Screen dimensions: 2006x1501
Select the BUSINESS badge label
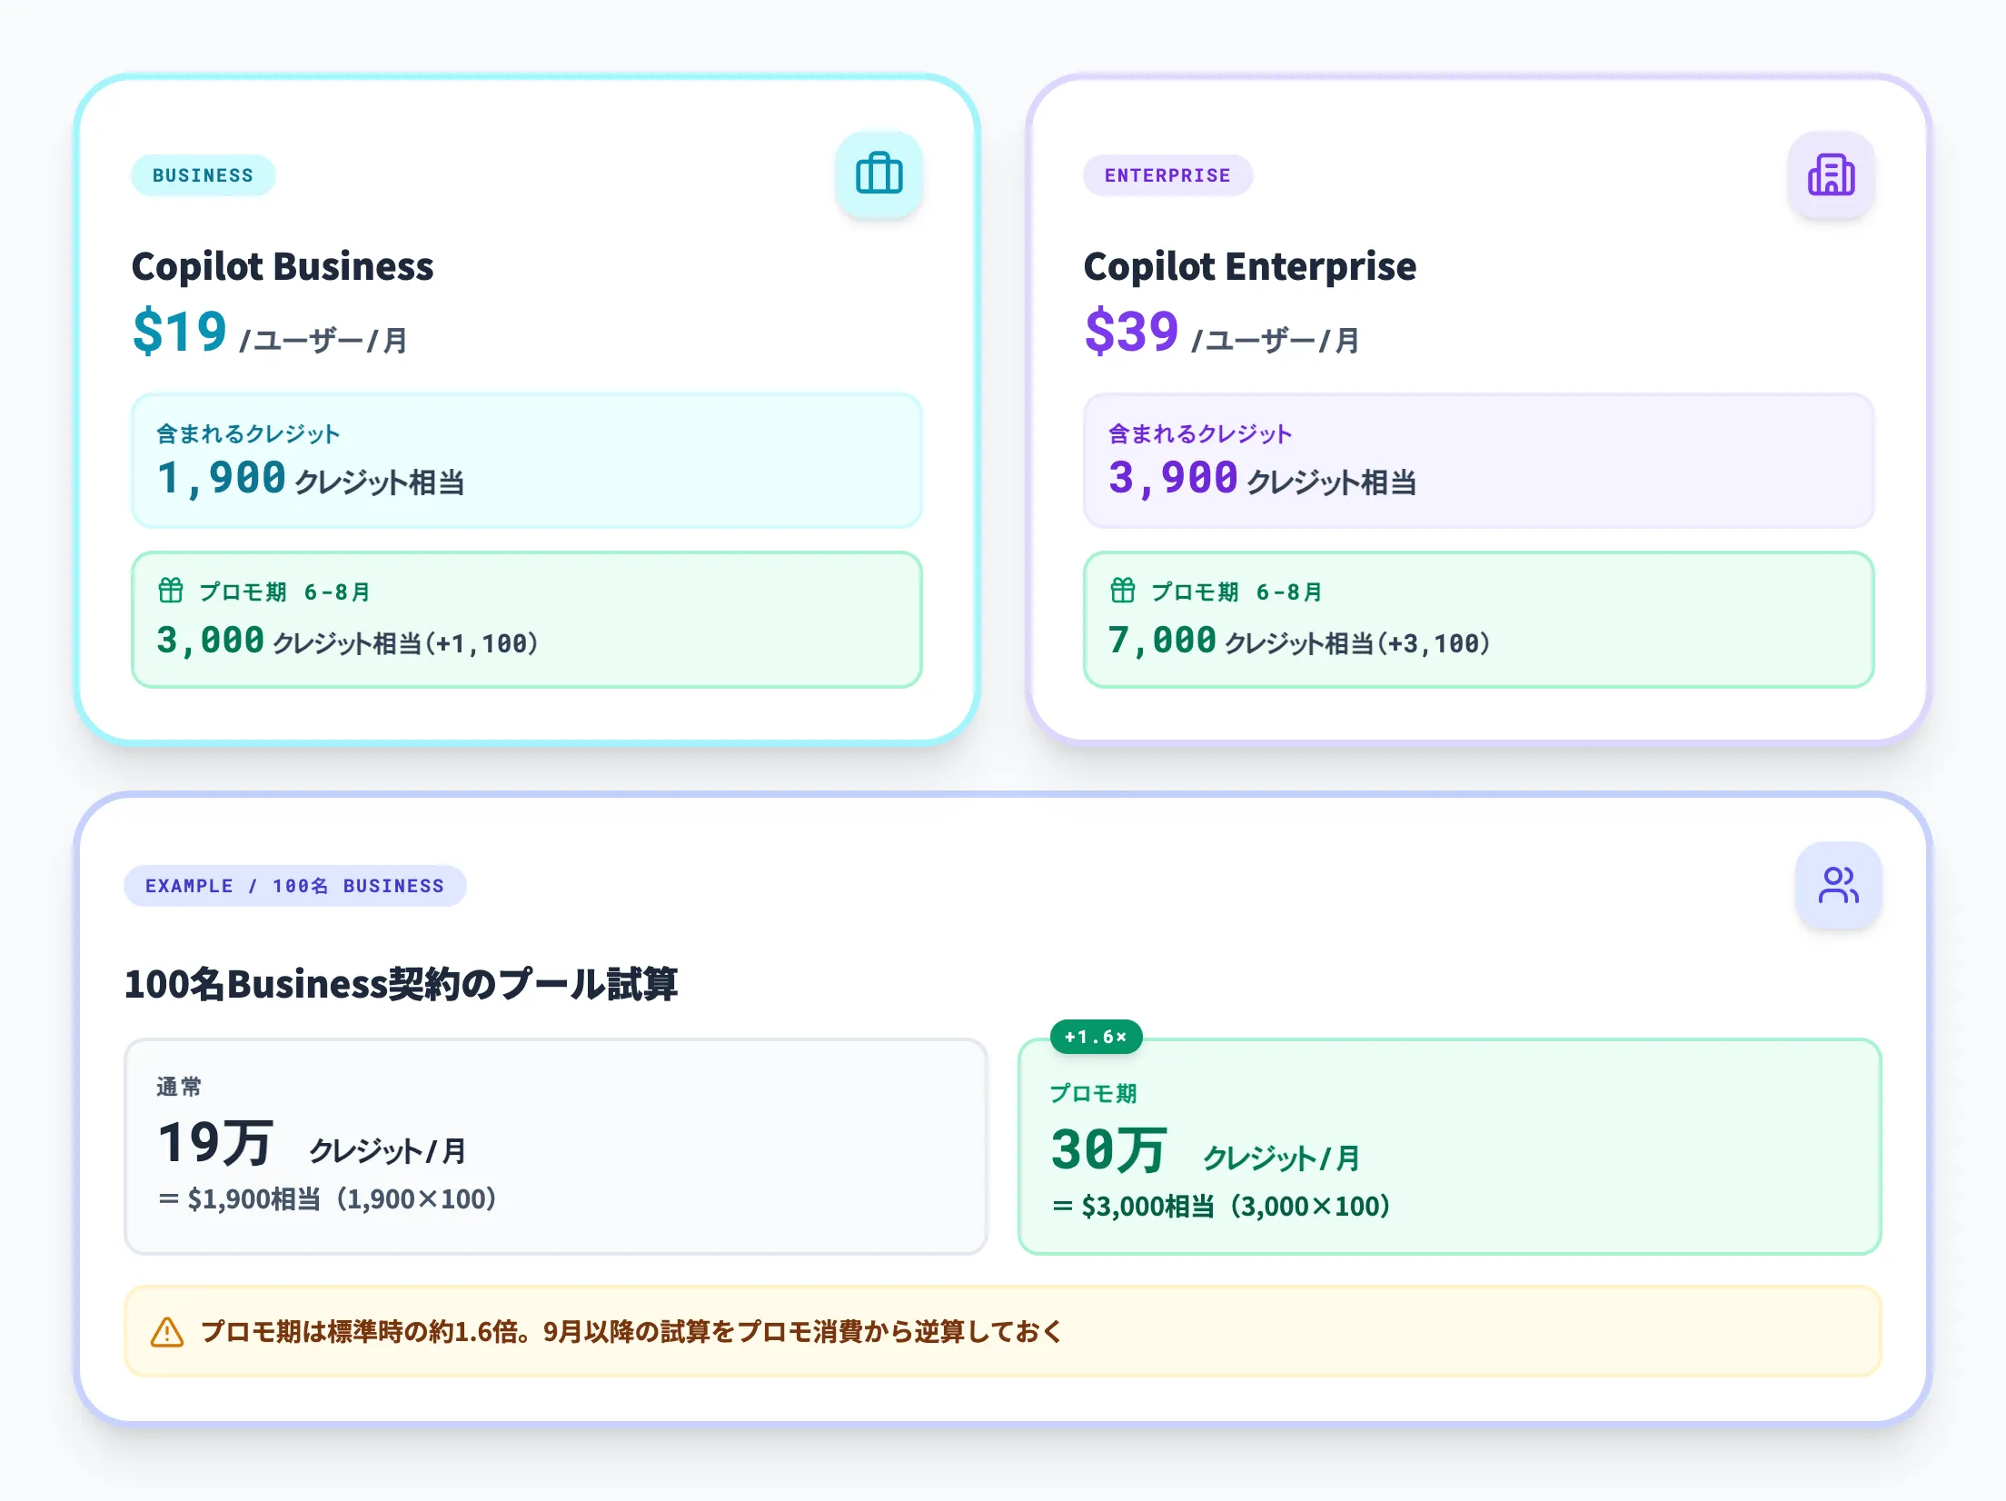[x=204, y=175]
